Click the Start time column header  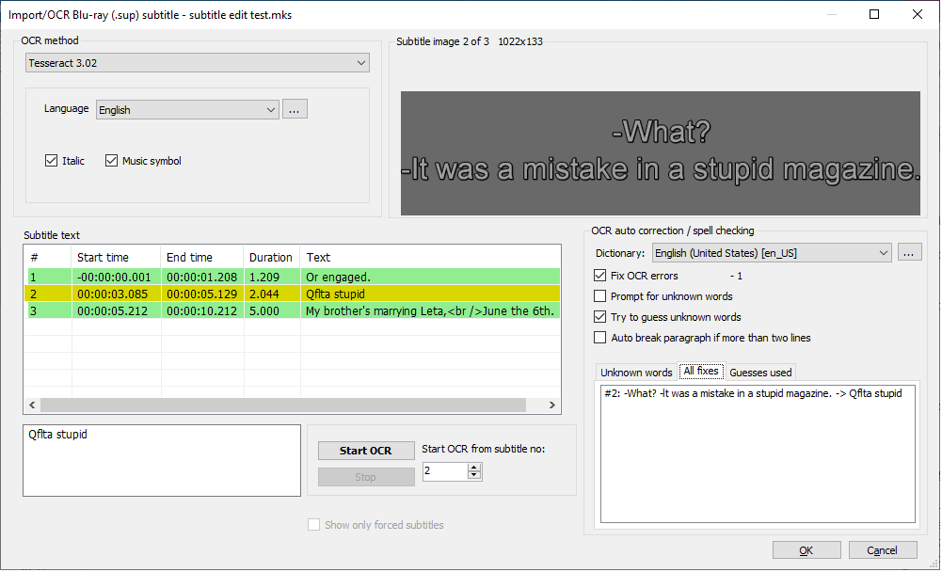(x=116, y=257)
